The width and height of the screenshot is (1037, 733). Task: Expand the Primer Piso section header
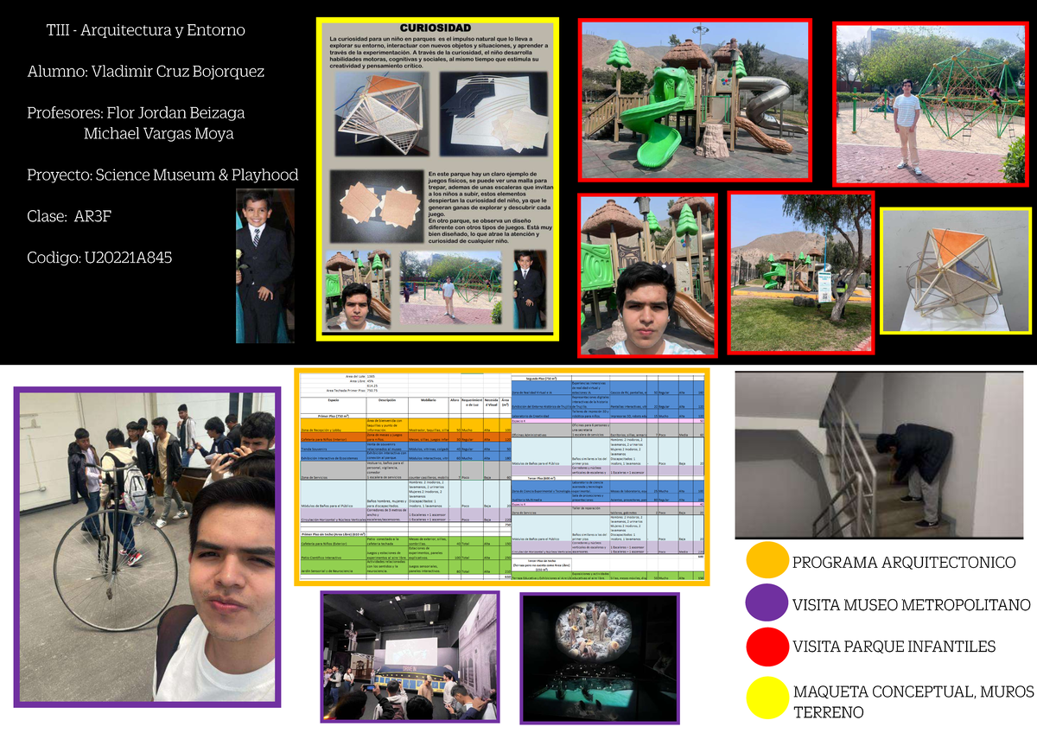332,415
